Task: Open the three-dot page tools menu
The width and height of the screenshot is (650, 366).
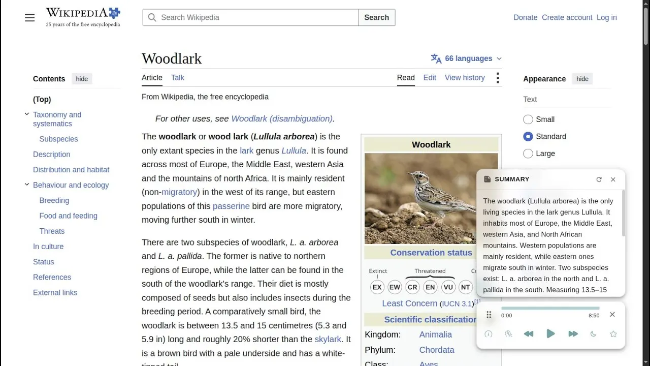Action: [498, 78]
